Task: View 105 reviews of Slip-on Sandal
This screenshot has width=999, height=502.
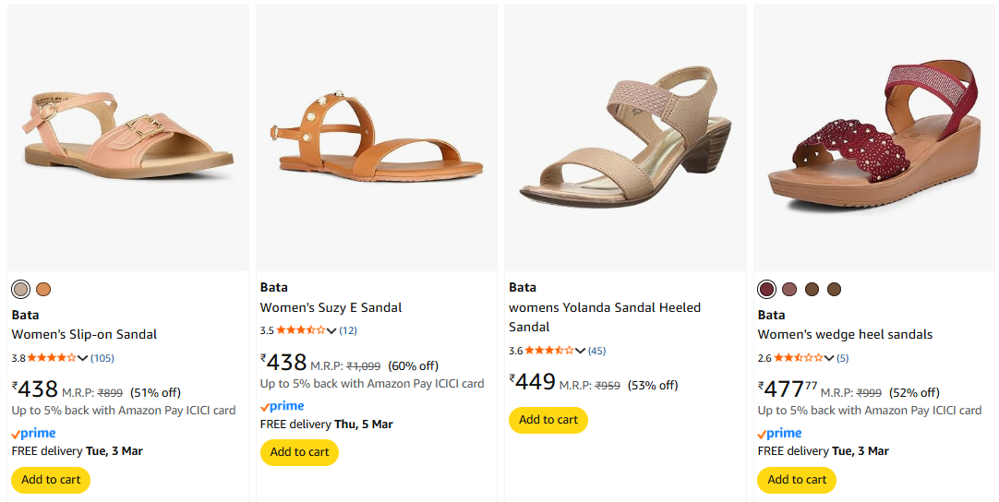Action: [x=102, y=358]
